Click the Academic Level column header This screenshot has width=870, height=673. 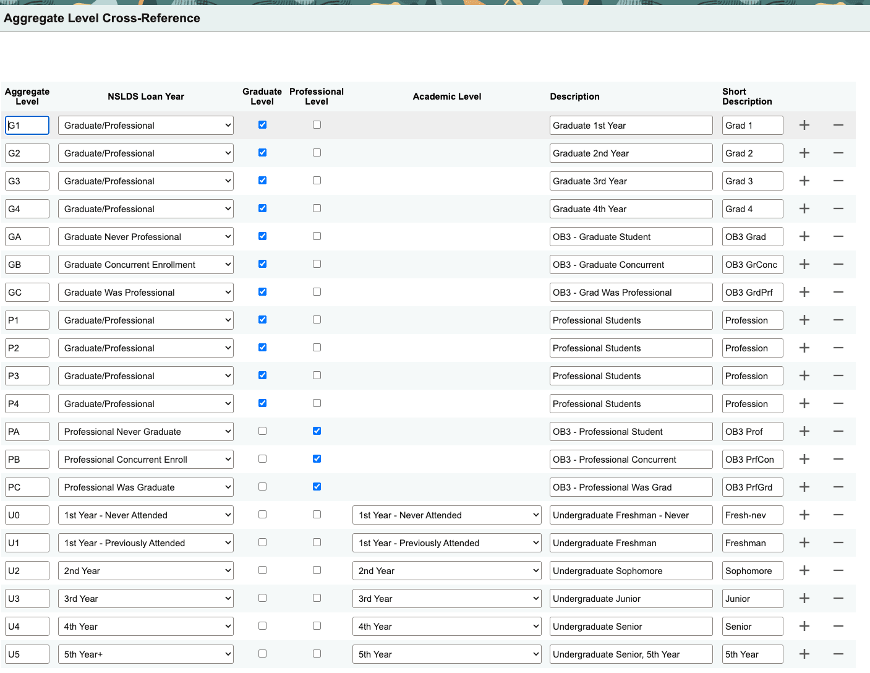pos(447,96)
